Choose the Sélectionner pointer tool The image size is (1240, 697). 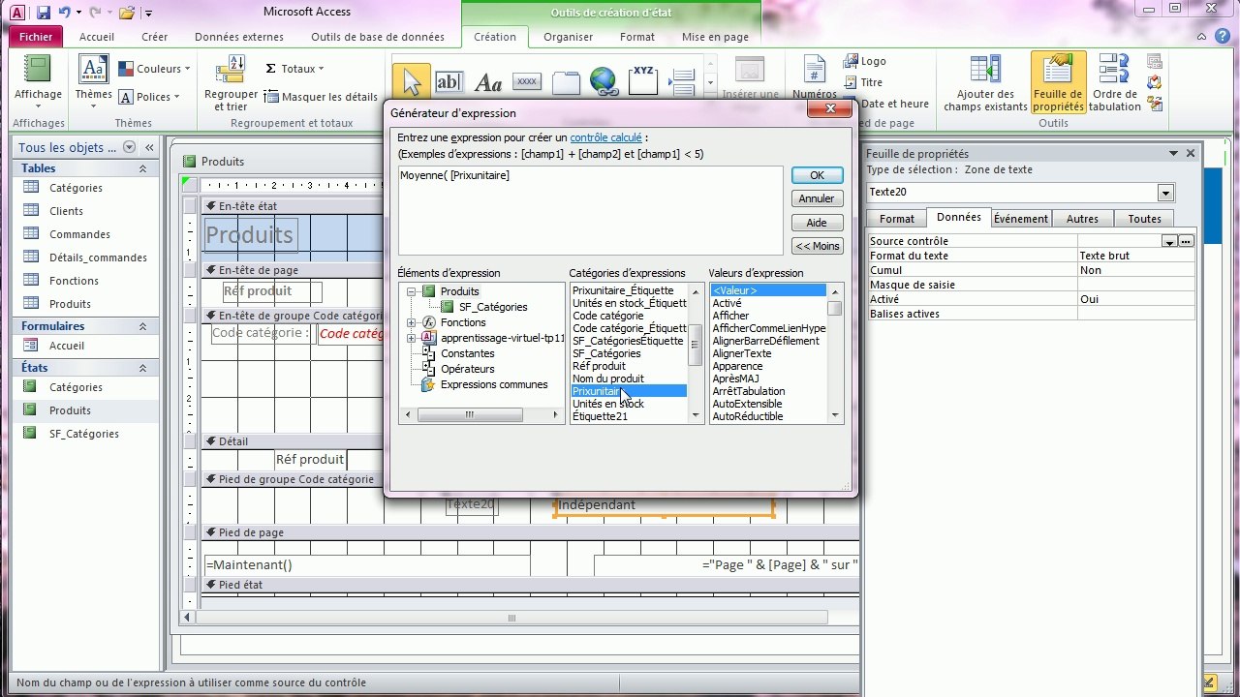[412, 82]
